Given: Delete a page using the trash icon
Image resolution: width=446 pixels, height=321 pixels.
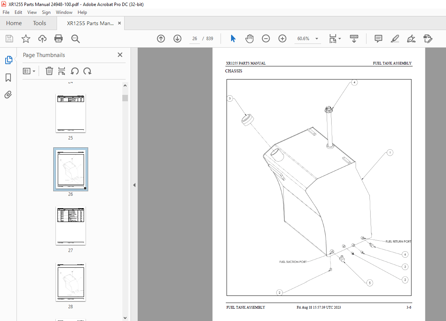Looking at the screenshot, I should click(49, 71).
